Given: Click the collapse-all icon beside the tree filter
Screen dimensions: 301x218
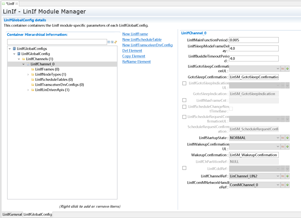Looking at the screenshot, I should [109, 42].
